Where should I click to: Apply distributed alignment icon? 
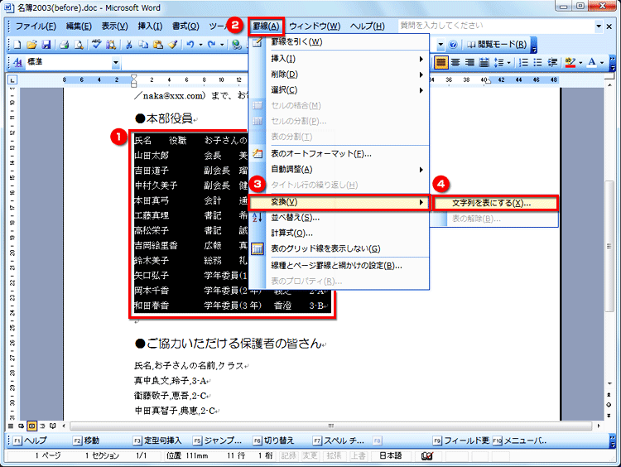click(x=484, y=62)
